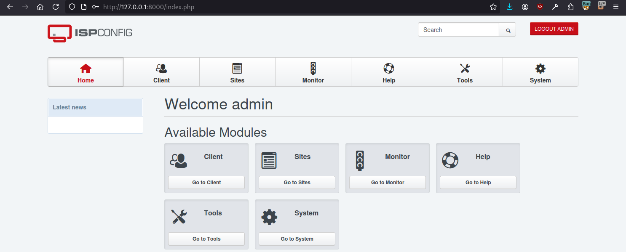This screenshot has width=626, height=252.
Task: Open the Home tab in navigation
Action: (x=86, y=72)
